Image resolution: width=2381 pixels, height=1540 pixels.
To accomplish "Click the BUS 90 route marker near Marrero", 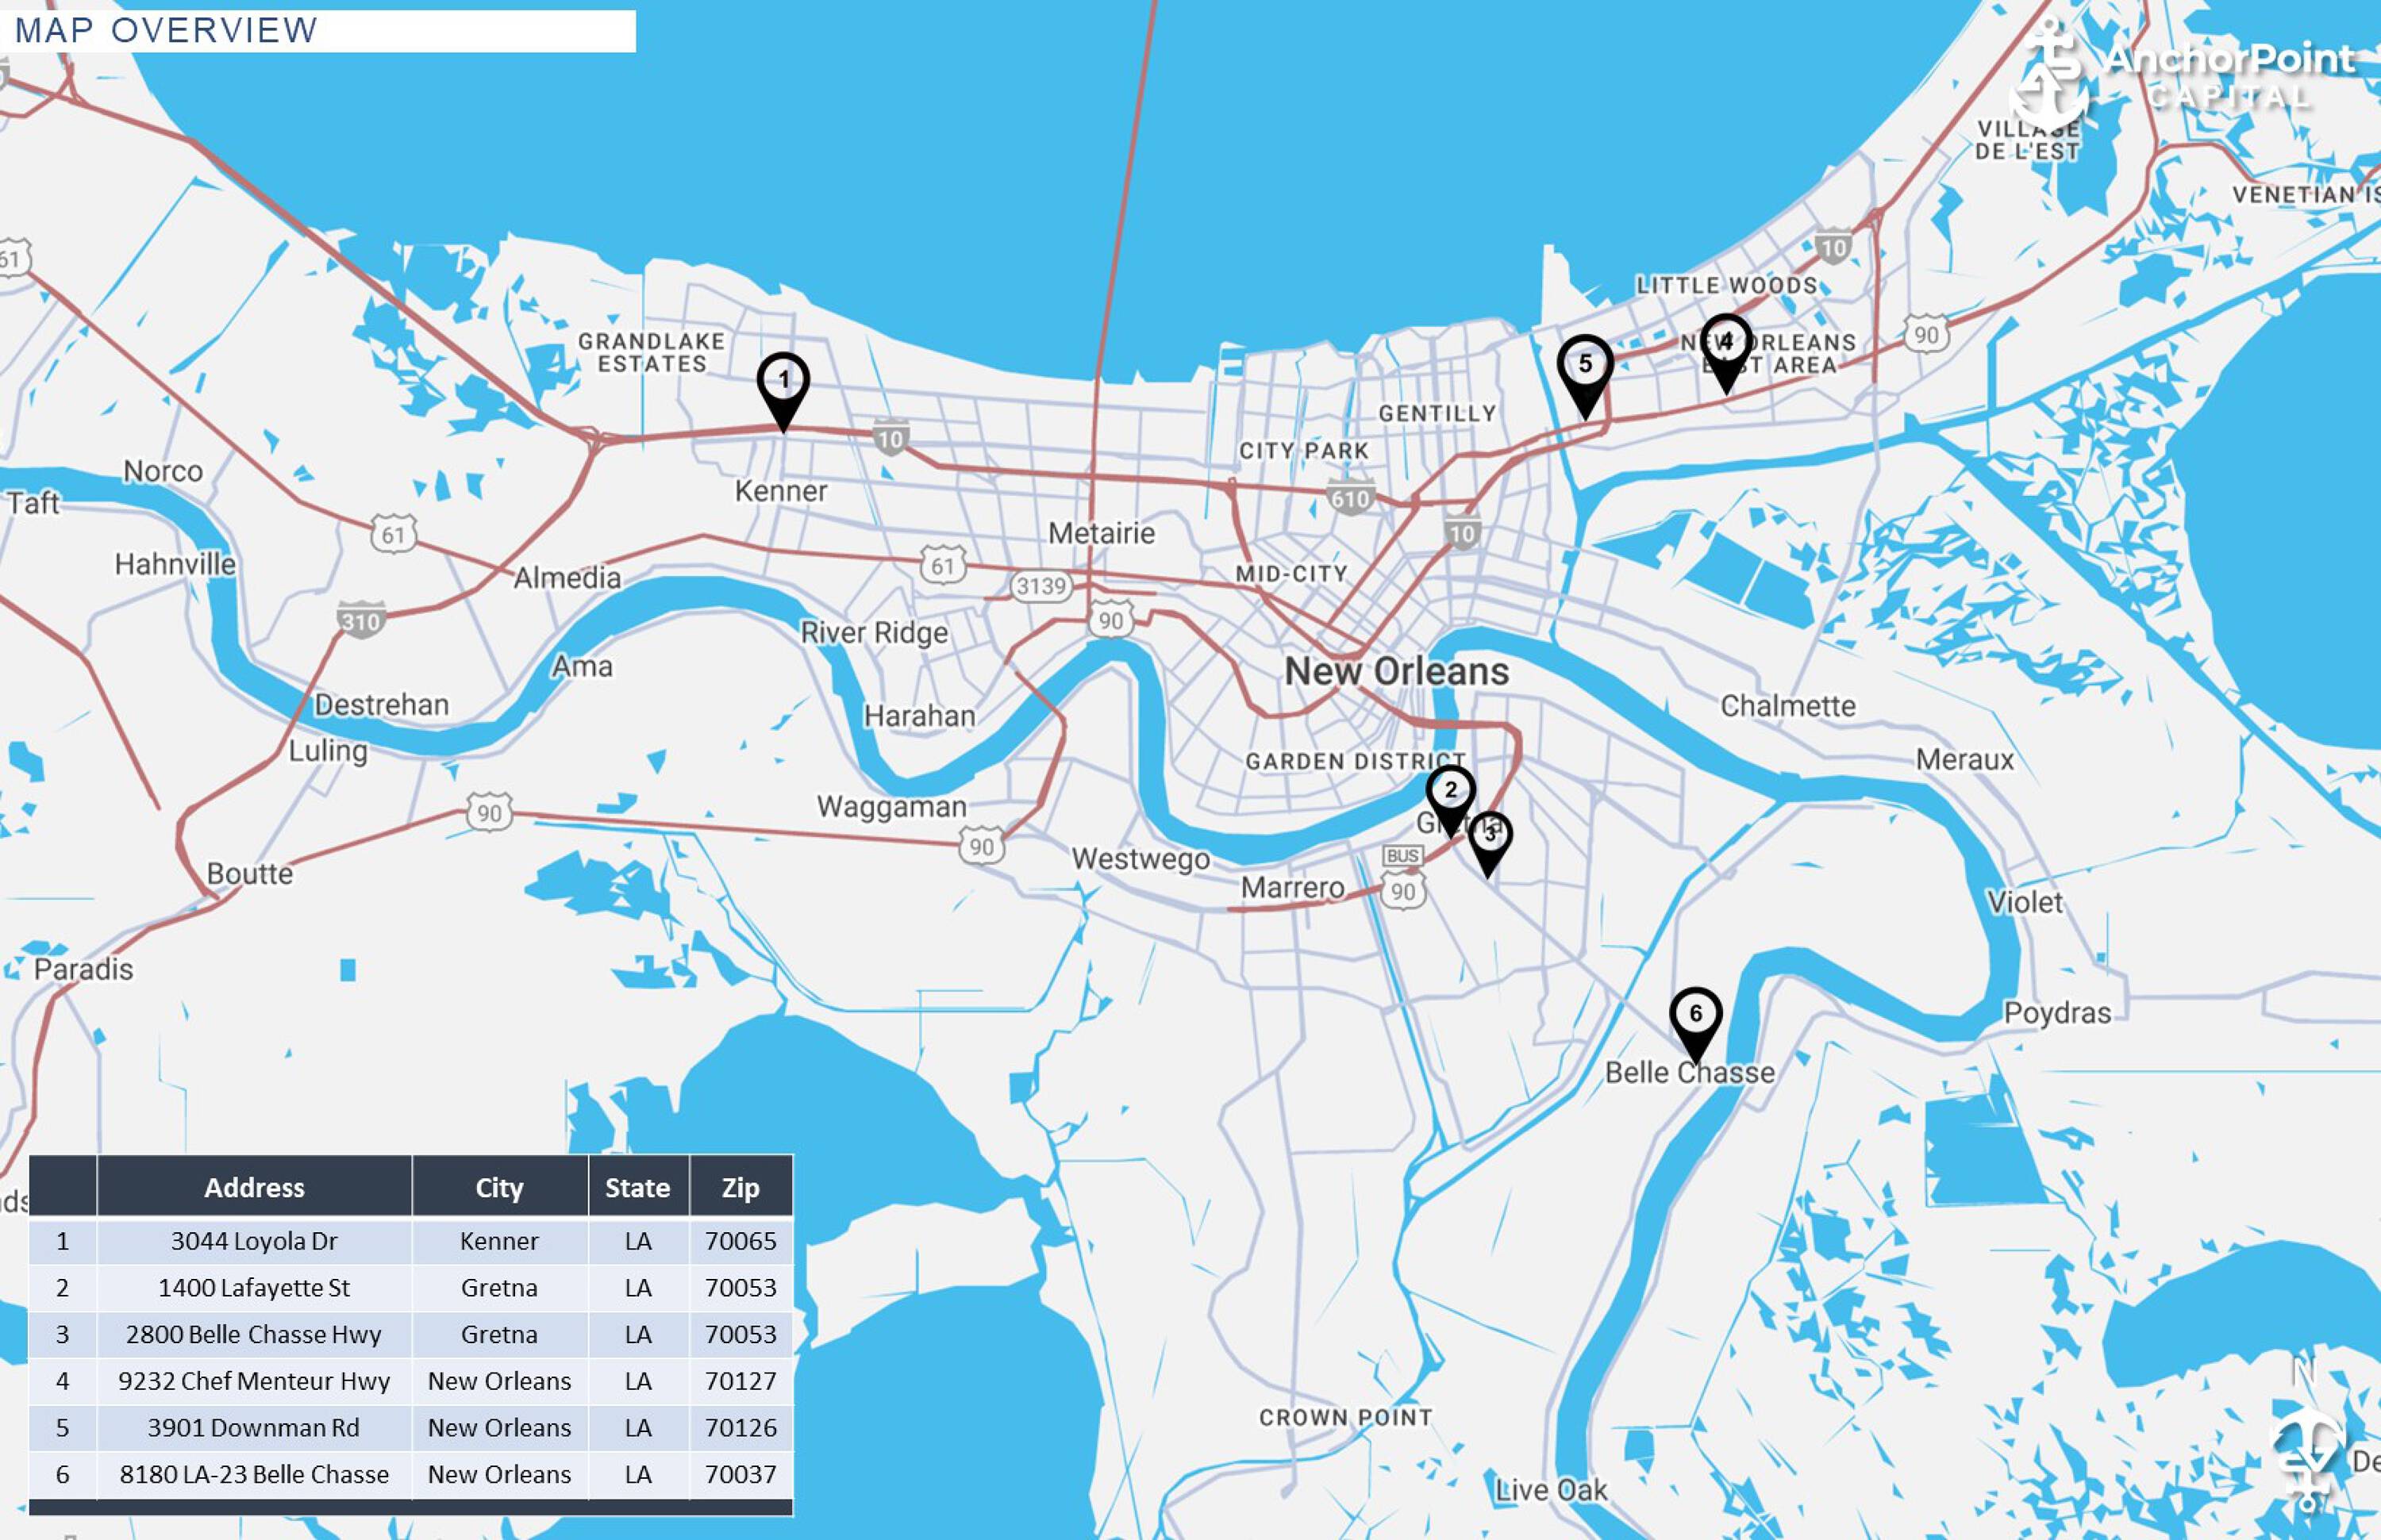I will point(1403,856).
